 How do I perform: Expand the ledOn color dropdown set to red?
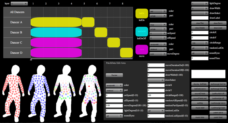click(x=158, y=11)
